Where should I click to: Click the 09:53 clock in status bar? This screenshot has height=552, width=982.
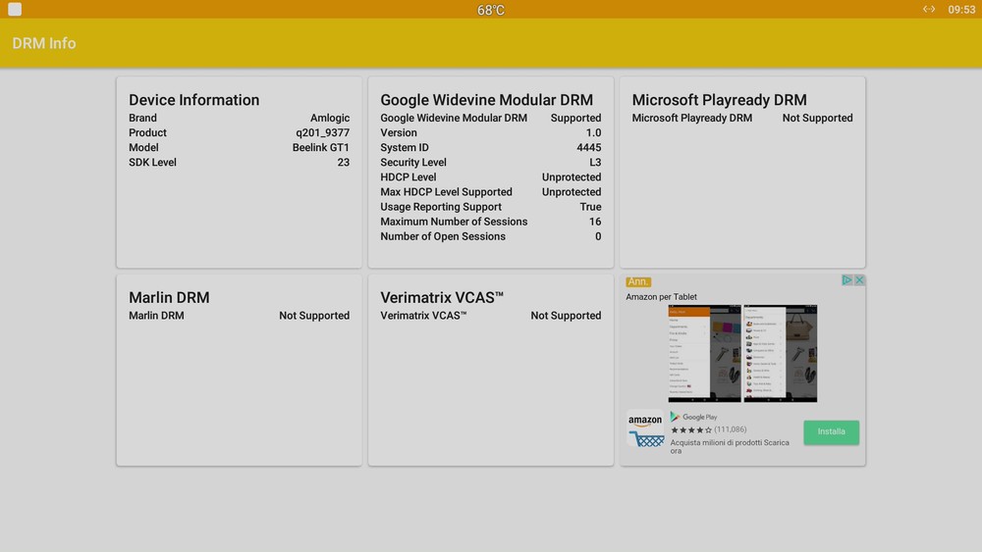point(961,10)
